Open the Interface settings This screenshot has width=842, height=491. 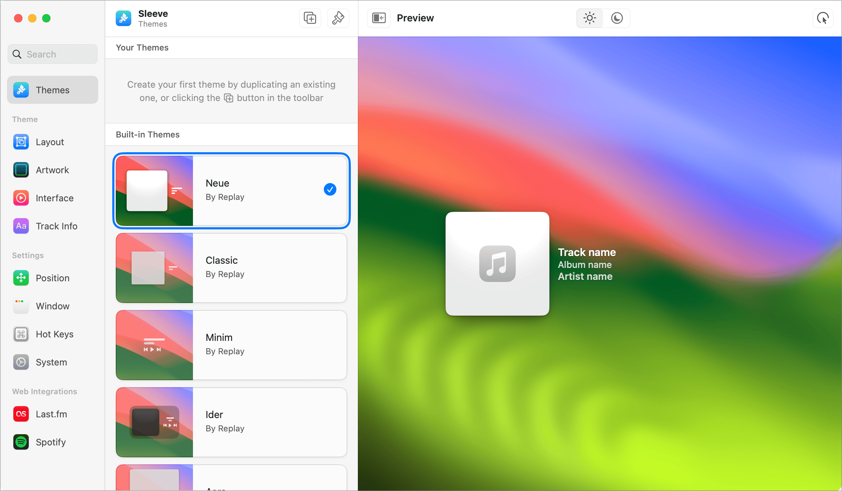point(54,198)
